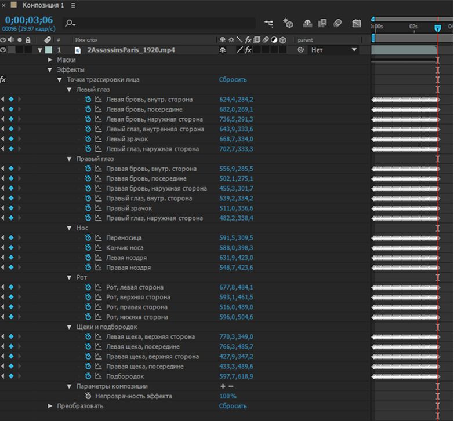Open the parent dropdown showing Нет

[x=333, y=50]
